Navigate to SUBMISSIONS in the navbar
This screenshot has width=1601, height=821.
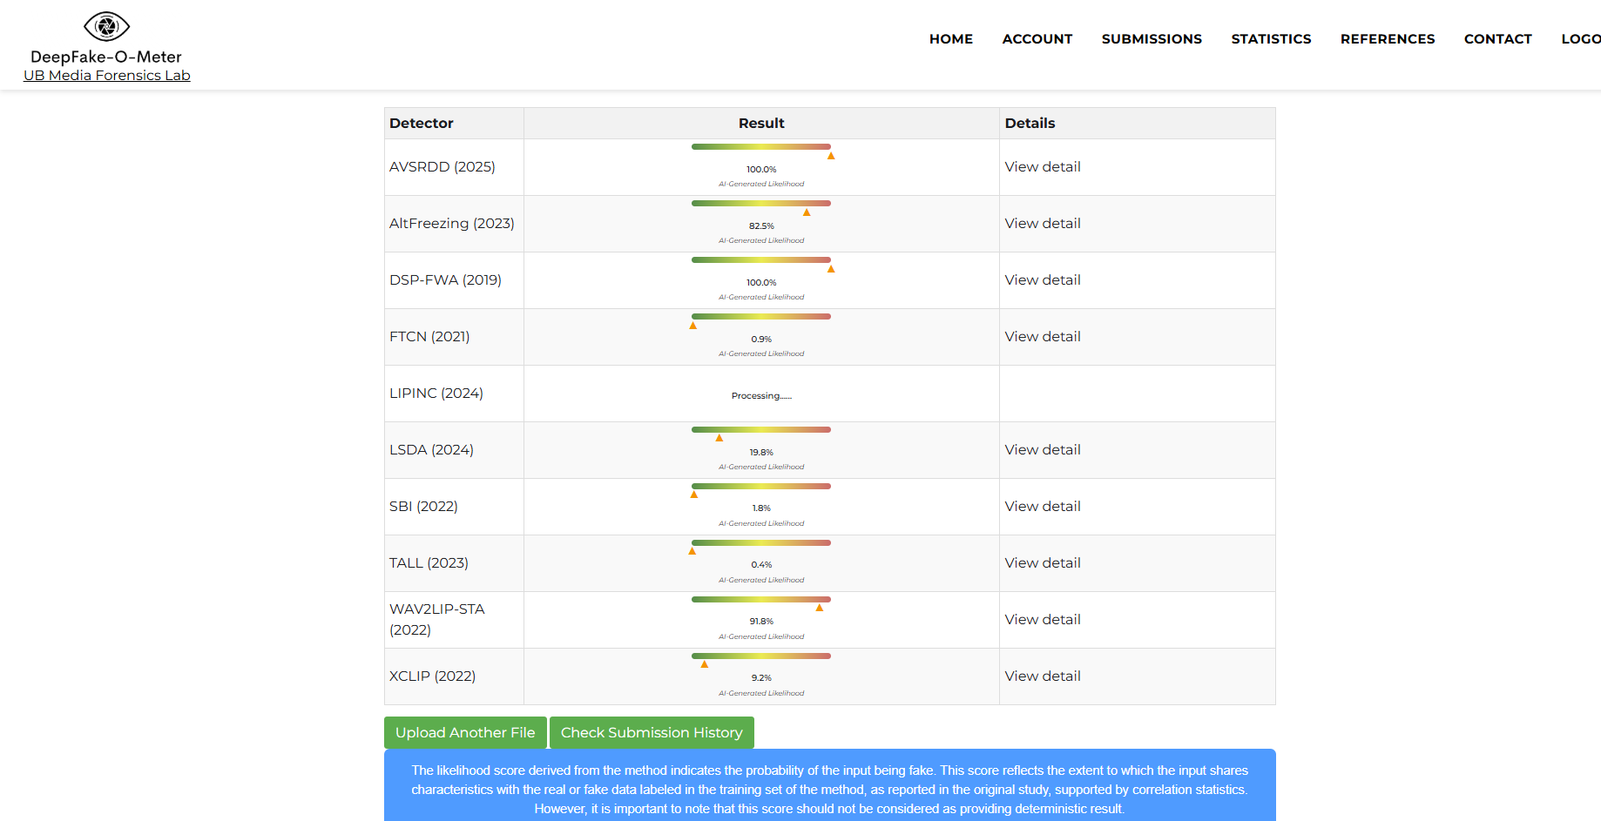(x=1151, y=39)
